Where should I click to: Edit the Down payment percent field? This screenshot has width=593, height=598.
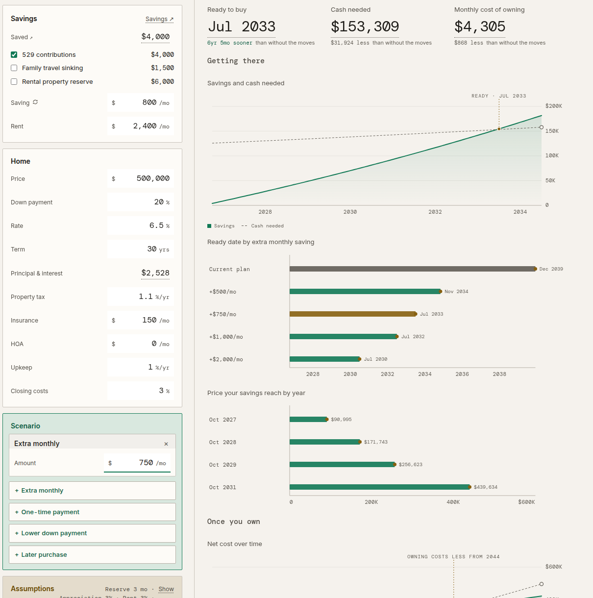(x=141, y=202)
